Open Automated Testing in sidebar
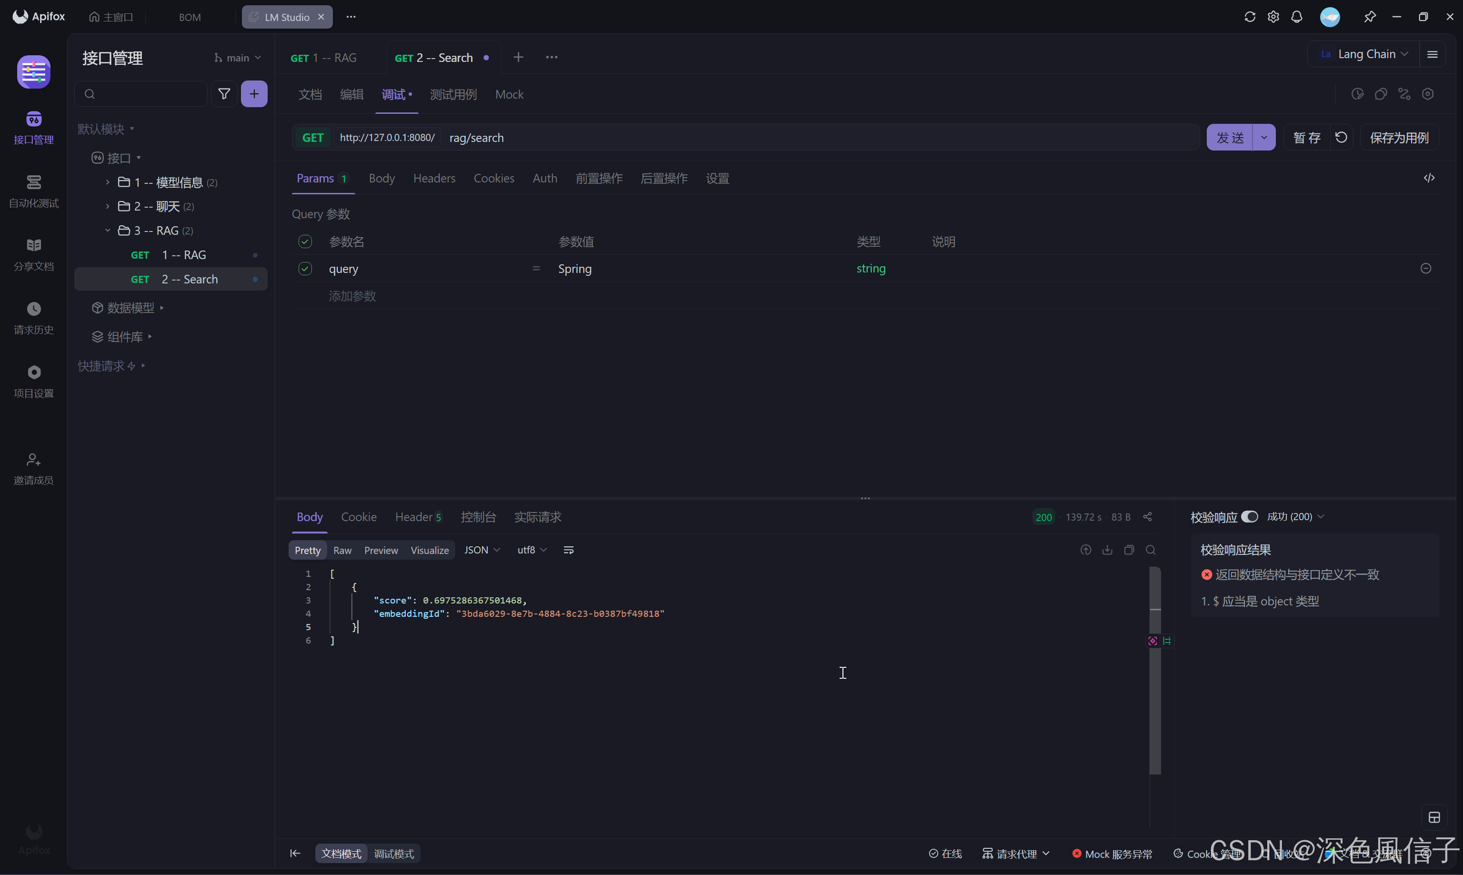The image size is (1463, 875). [x=34, y=191]
